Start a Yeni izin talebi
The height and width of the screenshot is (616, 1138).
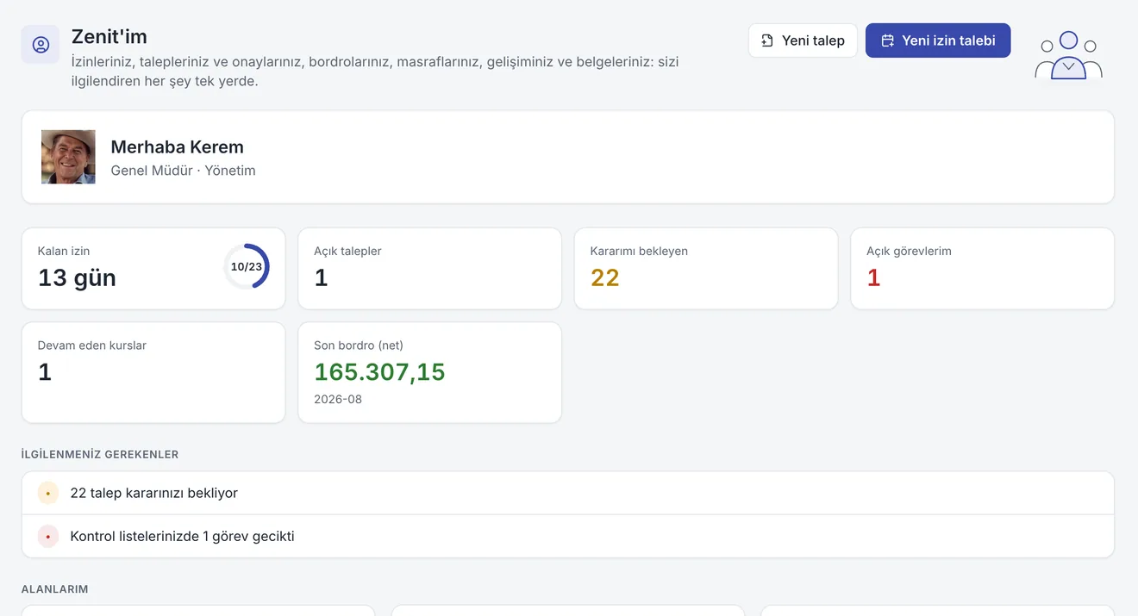938,40
